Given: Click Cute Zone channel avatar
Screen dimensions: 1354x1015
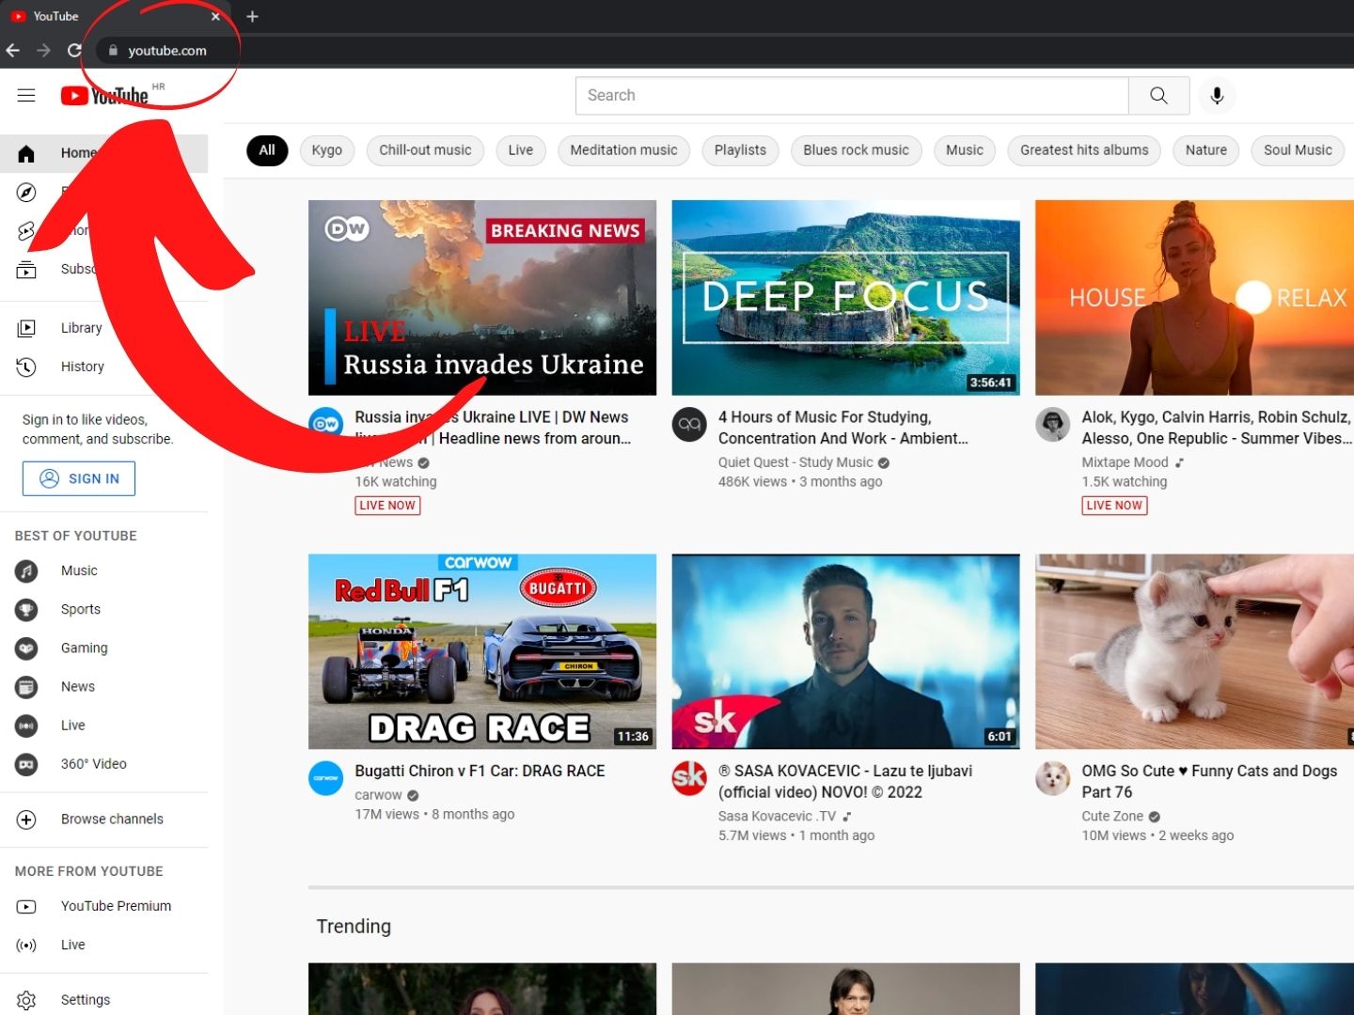Looking at the screenshot, I should 1053,778.
